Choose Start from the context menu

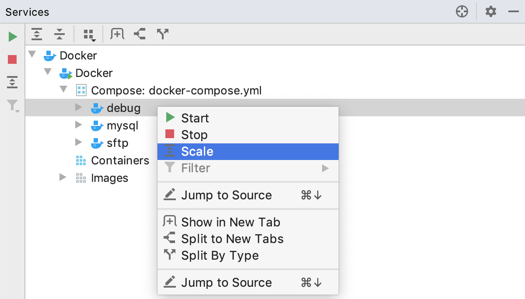(195, 118)
